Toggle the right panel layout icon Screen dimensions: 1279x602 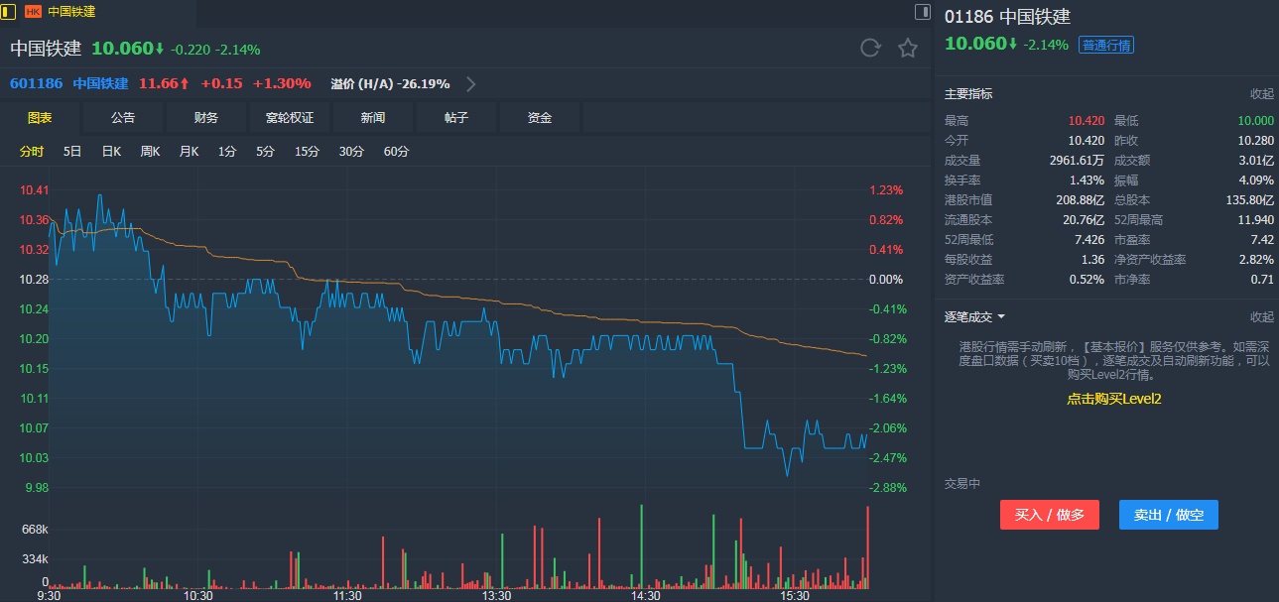pos(922,12)
